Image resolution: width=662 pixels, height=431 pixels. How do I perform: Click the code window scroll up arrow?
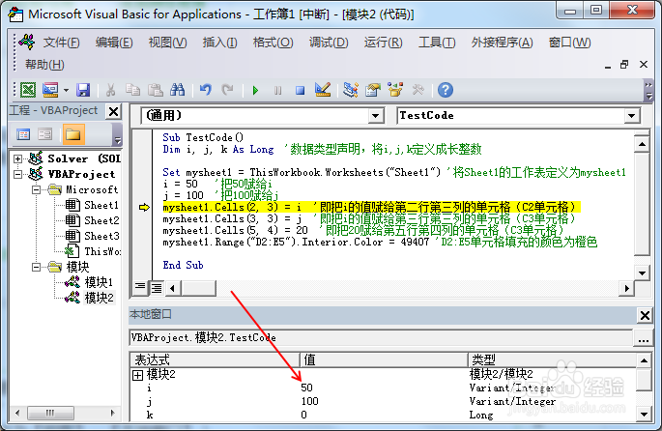pos(642,144)
